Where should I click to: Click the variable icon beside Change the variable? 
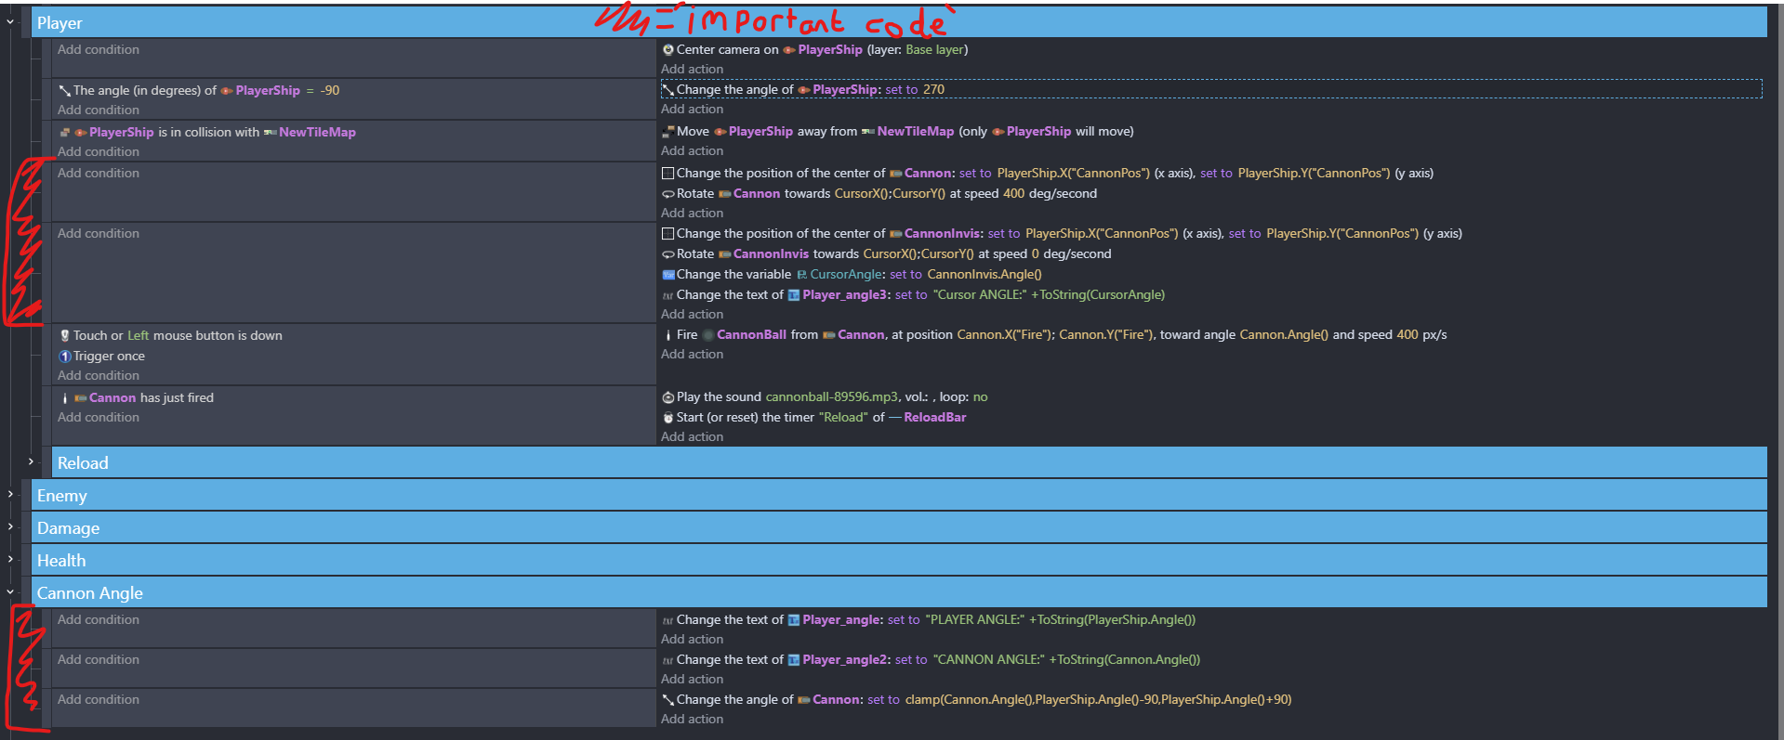pyautogui.click(x=667, y=275)
